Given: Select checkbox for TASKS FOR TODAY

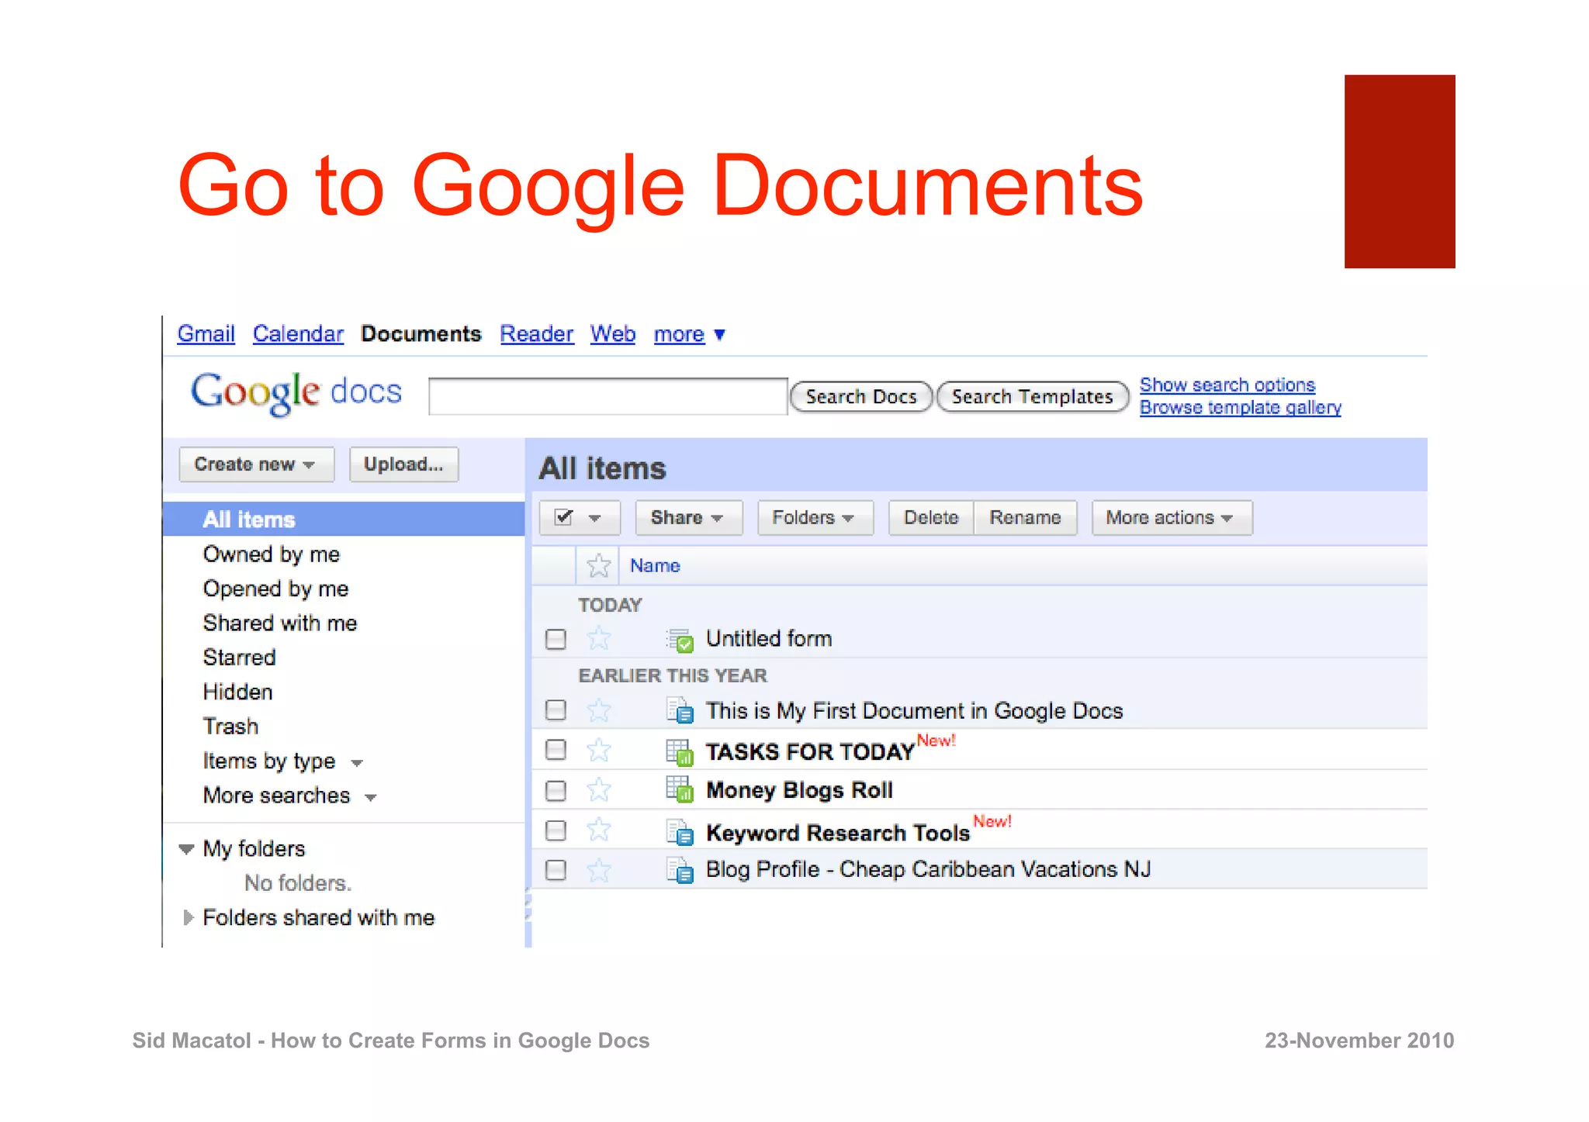Looking at the screenshot, I should point(556,750).
